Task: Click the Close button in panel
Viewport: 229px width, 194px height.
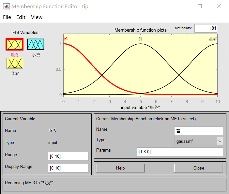Action: [198, 168]
